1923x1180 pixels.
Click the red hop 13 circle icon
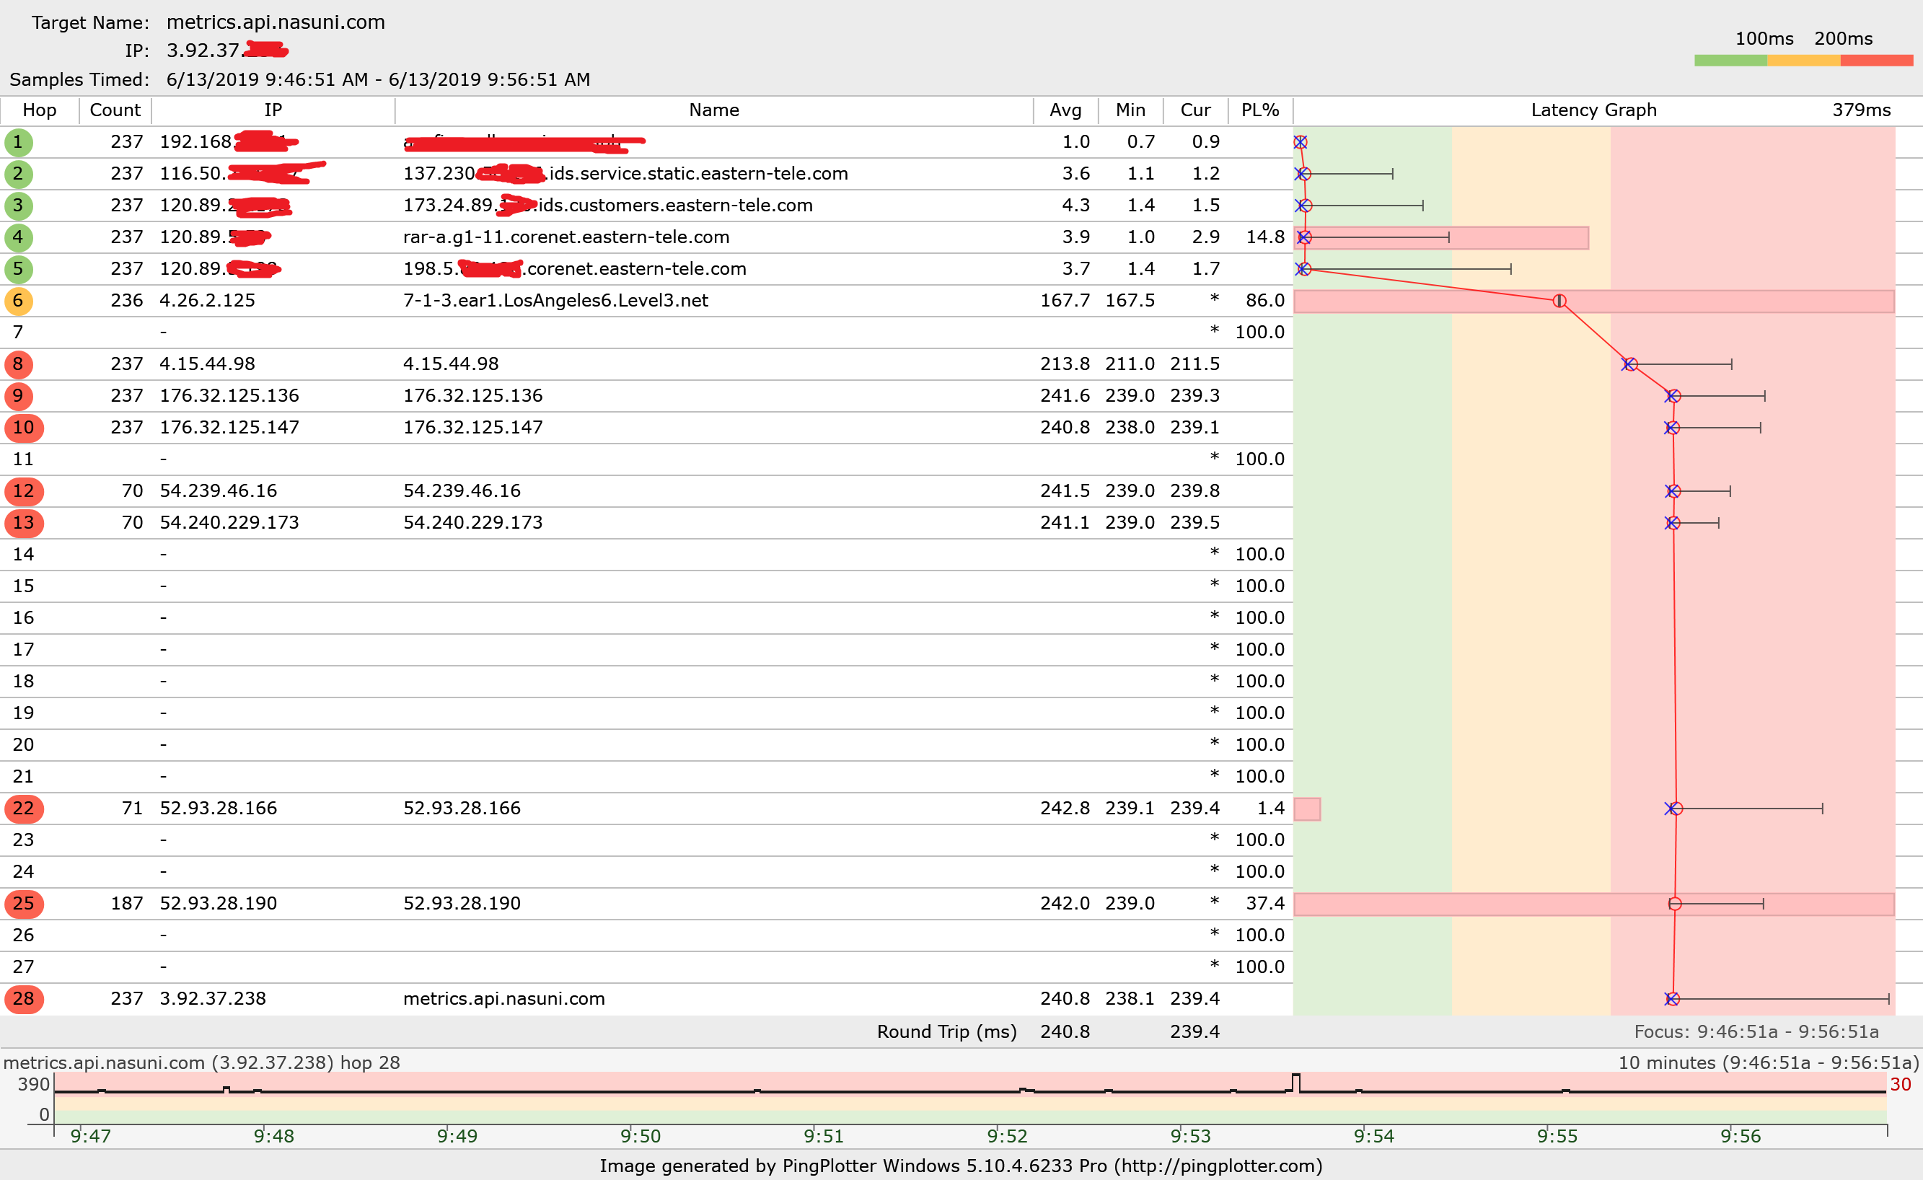pyautogui.click(x=23, y=523)
